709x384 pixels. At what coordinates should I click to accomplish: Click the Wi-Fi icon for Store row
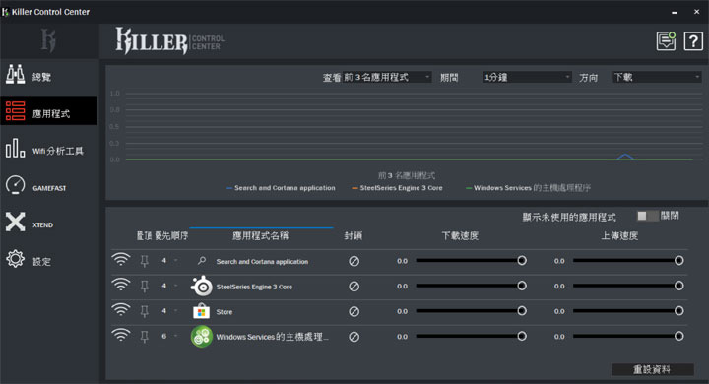121,310
